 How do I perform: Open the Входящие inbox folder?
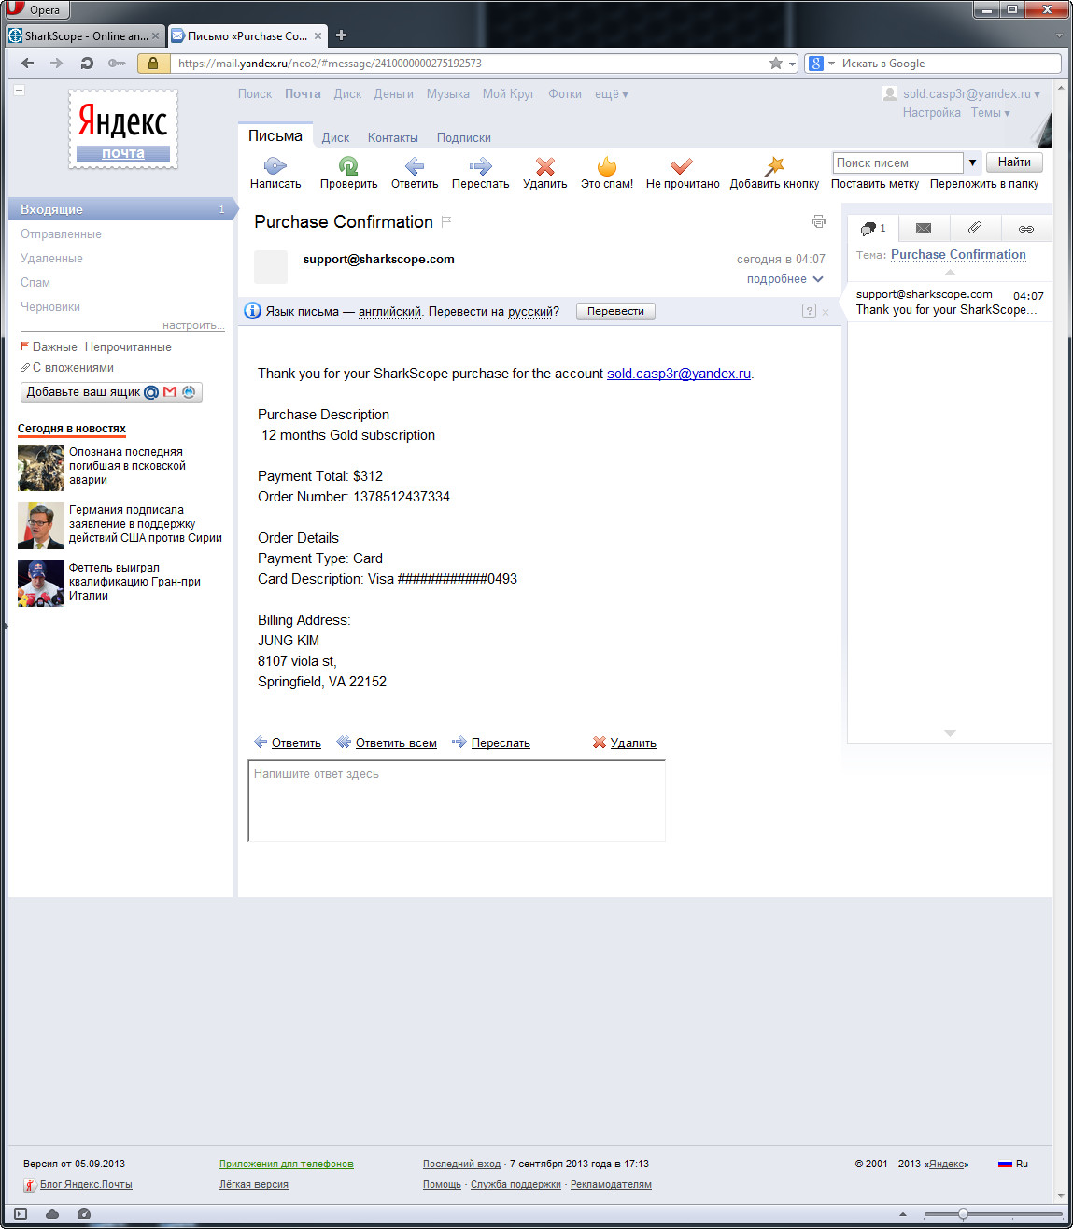click(x=120, y=209)
